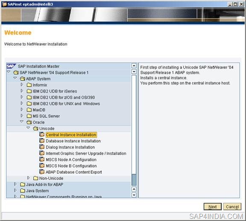Viewport: 246px width, 221px height.
Task: Click the package icon beside Central Instance Installation
Action: tap(42, 134)
